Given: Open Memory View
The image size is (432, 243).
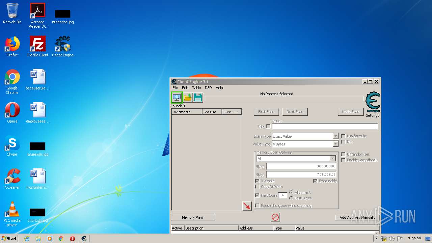Looking at the screenshot, I should coord(193,217).
